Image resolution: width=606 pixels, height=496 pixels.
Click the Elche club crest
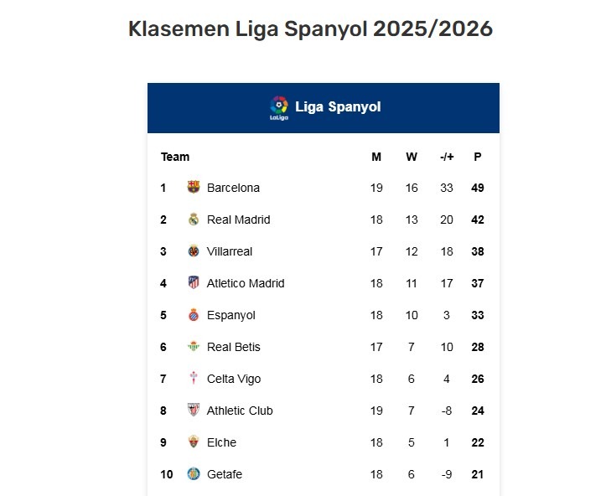(194, 442)
